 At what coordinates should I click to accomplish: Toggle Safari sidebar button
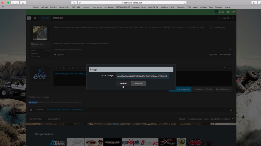[x=23, y=3]
